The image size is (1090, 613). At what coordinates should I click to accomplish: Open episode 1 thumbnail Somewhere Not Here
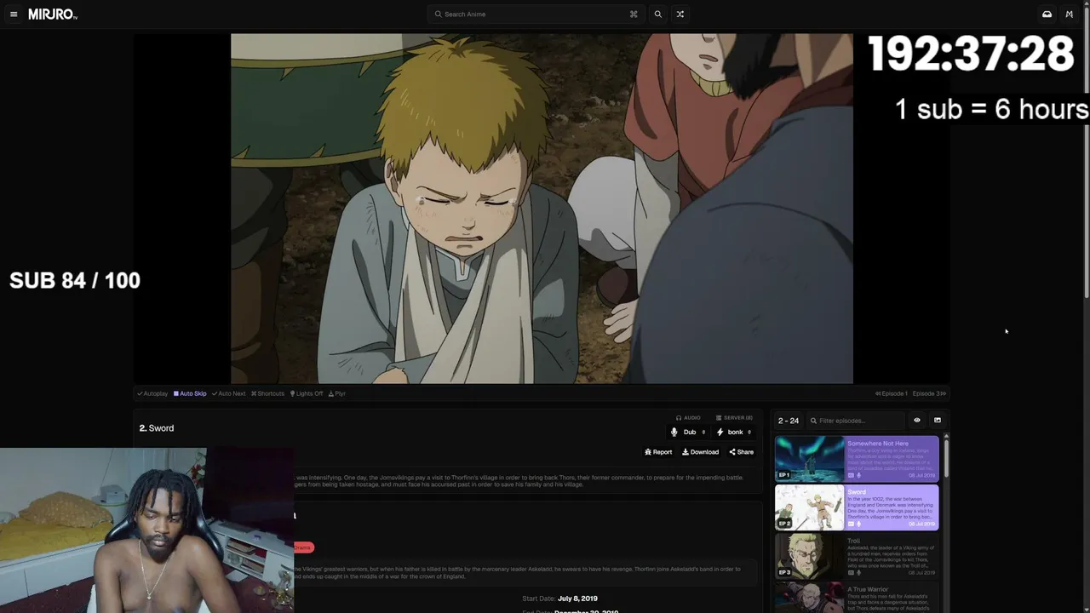click(x=809, y=459)
